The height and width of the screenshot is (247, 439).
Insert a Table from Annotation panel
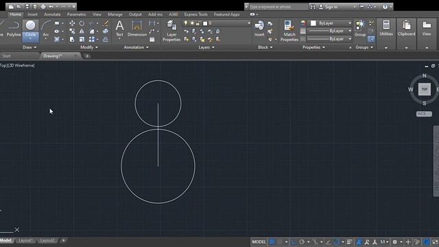tap(152, 40)
